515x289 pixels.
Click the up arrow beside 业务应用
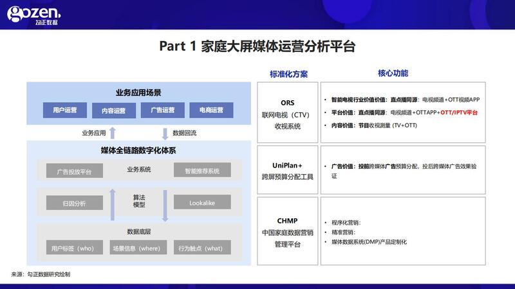[112, 133]
